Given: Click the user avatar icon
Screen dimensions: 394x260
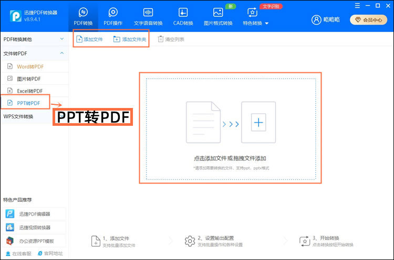Looking at the screenshot, I should point(316,20).
